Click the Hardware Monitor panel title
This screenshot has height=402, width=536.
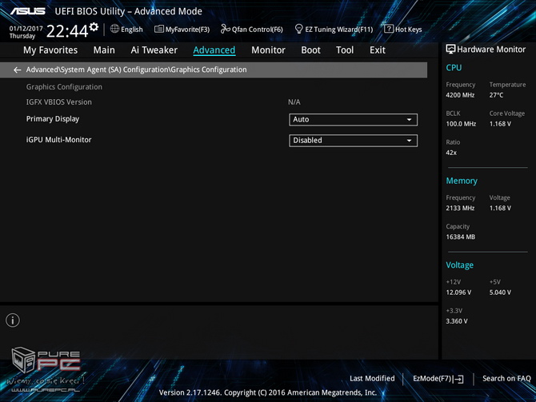coord(491,50)
